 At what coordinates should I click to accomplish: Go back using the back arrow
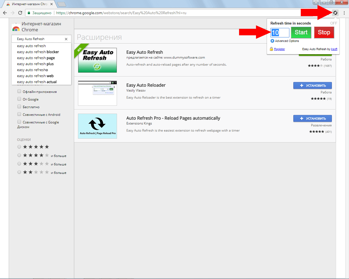click(x=5, y=13)
